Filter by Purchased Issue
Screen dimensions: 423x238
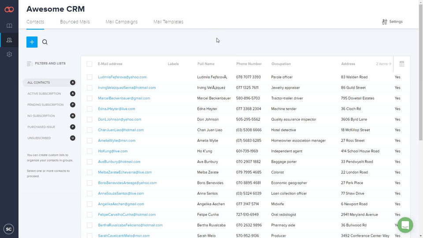pos(41,127)
